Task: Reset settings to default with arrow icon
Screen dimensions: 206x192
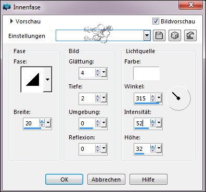Action: point(190,35)
